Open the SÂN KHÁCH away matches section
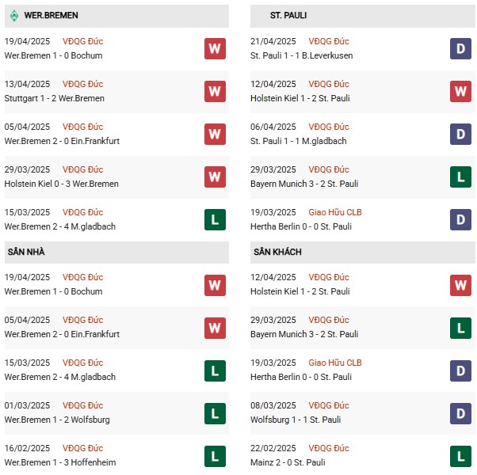477x475 pixels. (277, 252)
